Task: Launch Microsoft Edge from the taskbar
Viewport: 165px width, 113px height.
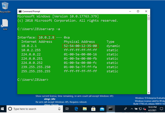Action: [x=76, y=109]
